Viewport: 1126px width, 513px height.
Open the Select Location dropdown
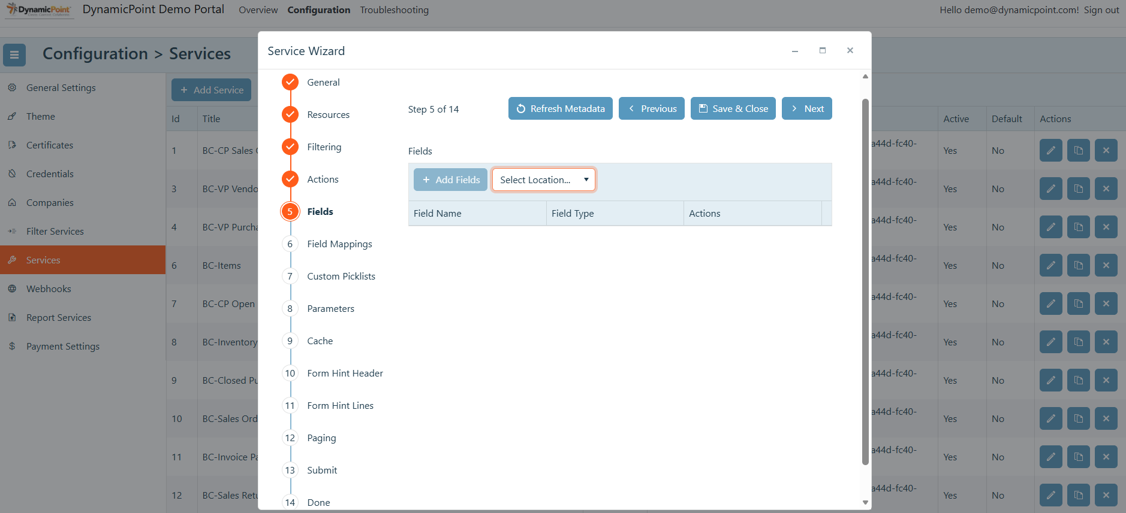coord(544,180)
